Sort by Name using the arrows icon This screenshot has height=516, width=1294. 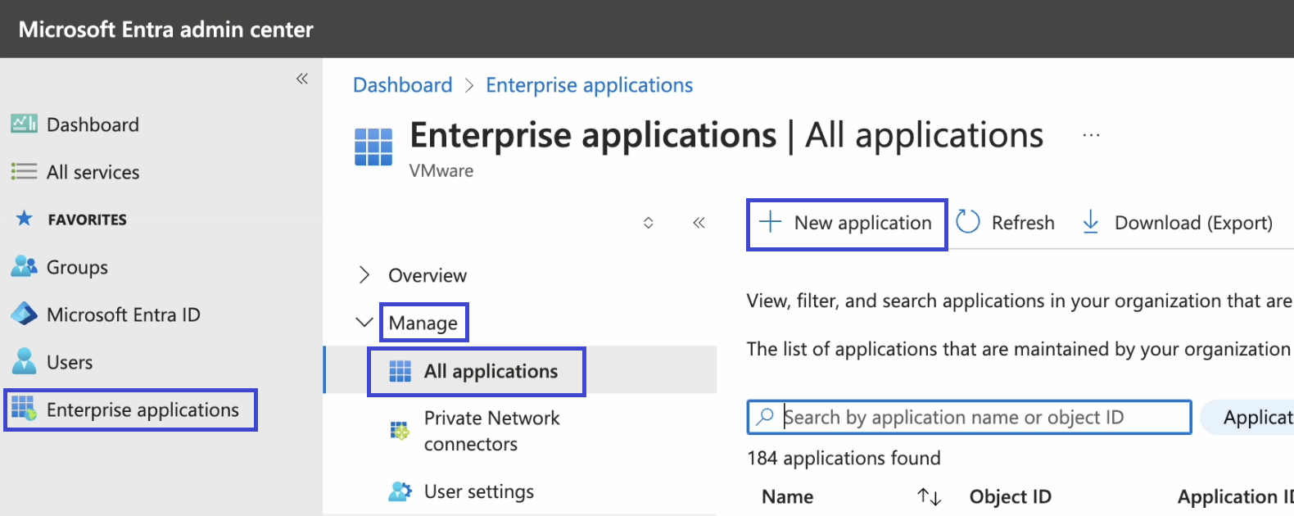(929, 496)
